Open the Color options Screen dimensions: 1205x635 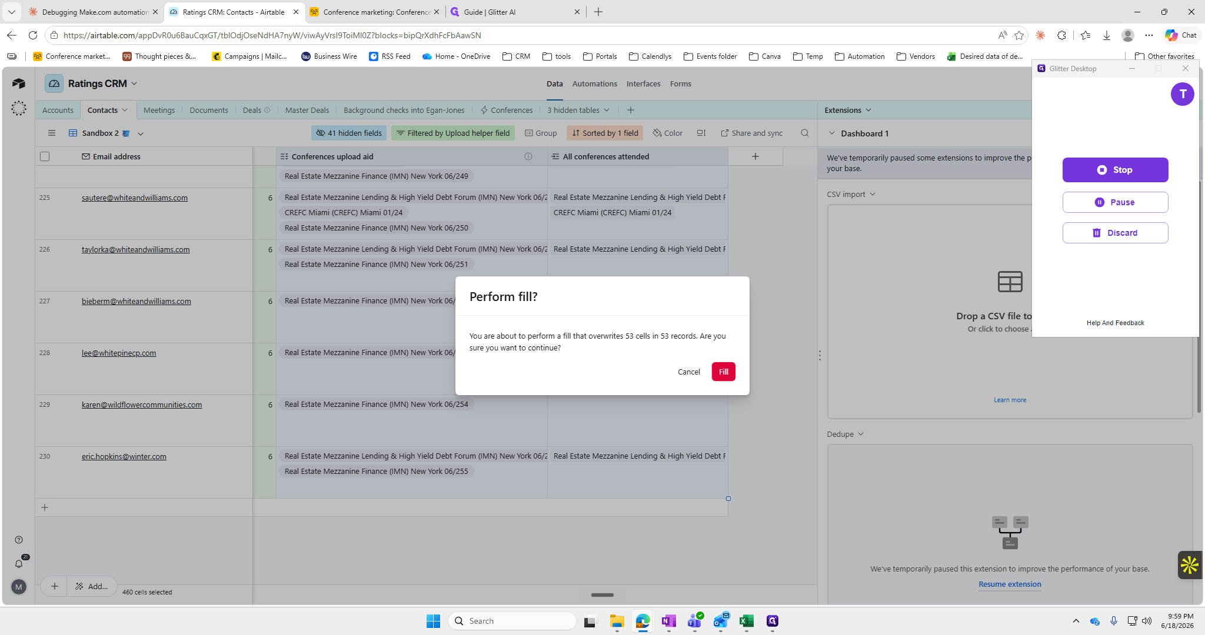point(668,133)
